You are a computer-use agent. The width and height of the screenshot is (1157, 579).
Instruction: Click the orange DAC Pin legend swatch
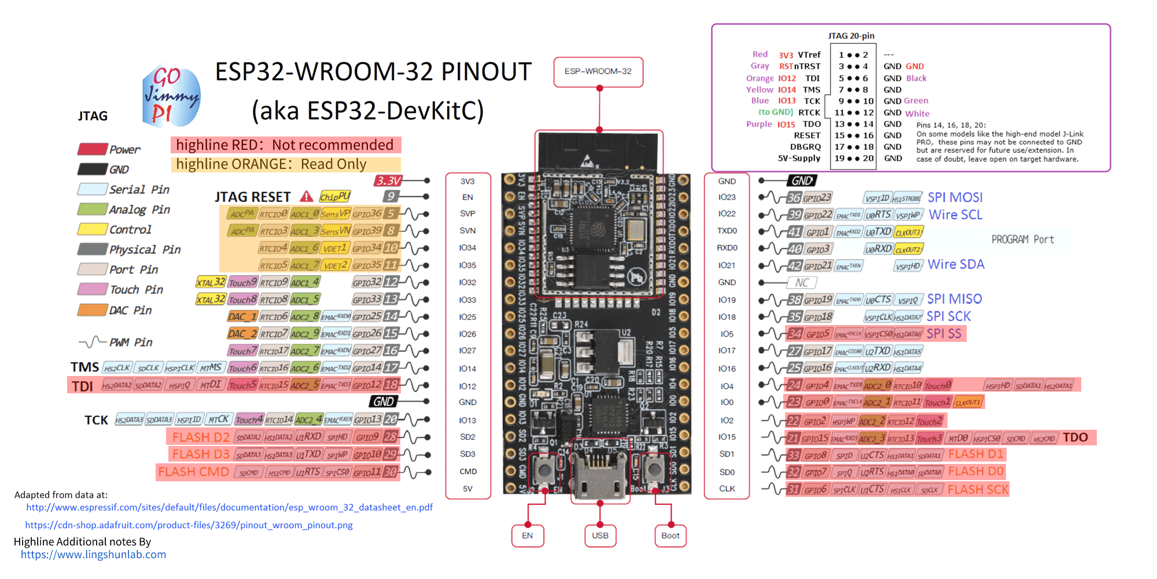click(93, 310)
